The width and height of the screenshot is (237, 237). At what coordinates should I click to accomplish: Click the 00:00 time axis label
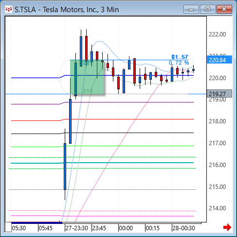point(126,228)
